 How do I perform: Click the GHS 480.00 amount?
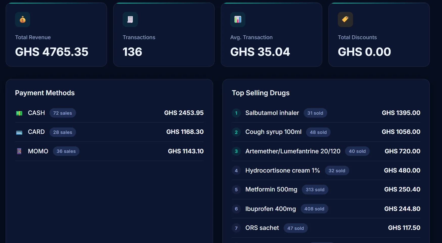click(402, 171)
